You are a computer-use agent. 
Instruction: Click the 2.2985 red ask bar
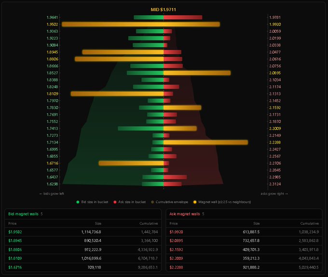tap(175, 177)
